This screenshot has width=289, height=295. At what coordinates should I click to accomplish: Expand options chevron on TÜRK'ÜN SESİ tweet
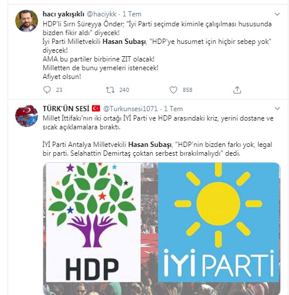click(277, 108)
